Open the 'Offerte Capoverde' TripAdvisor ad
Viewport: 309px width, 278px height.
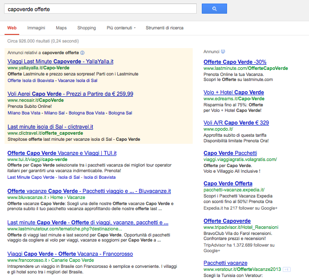(x=227, y=221)
